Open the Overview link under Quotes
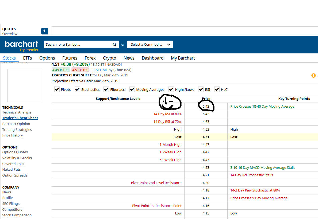This screenshot has width=318, height=219. pyautogui.click(x=10, y=34)
